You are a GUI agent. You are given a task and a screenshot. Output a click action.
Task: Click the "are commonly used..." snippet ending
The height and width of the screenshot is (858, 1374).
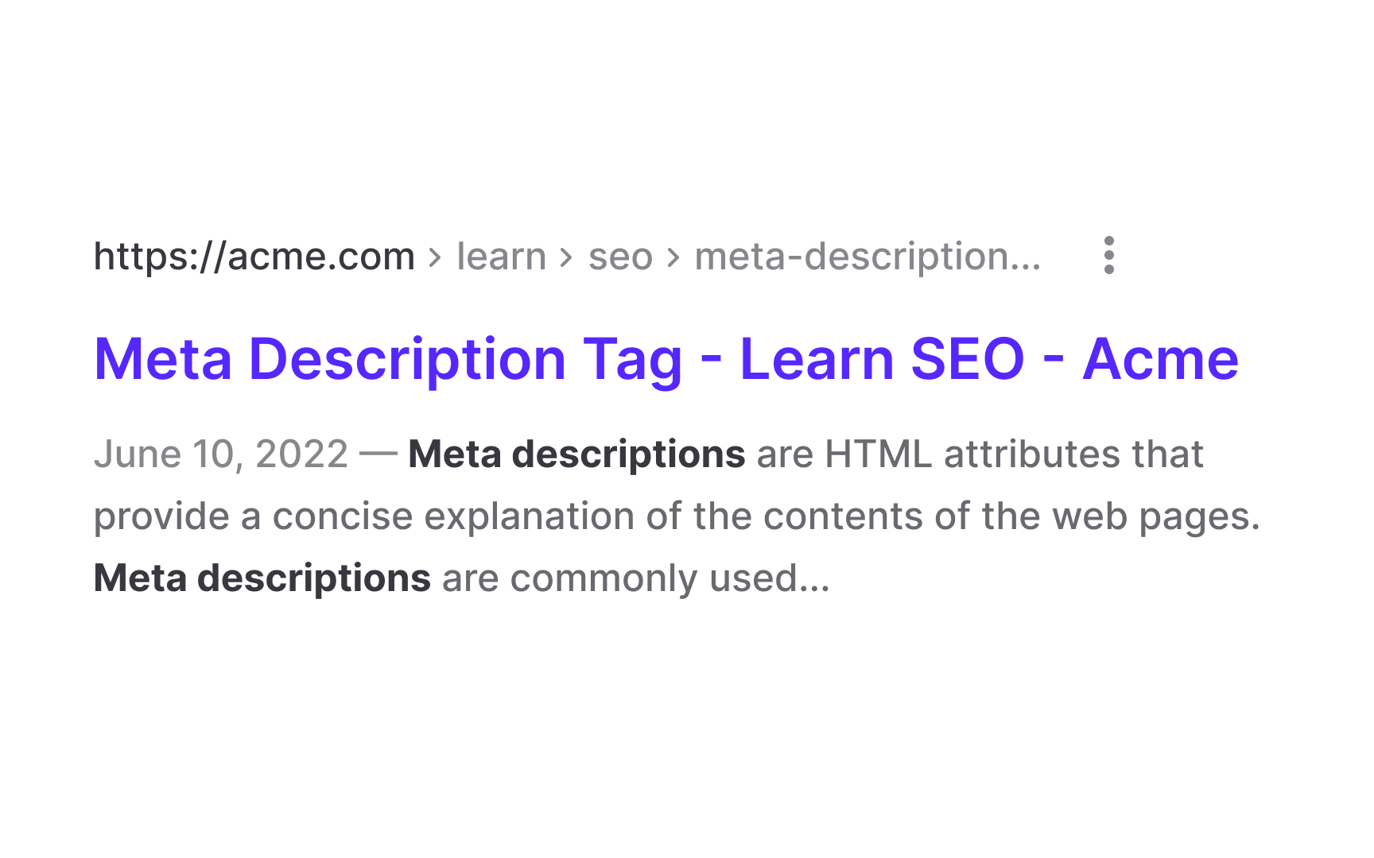635,578
